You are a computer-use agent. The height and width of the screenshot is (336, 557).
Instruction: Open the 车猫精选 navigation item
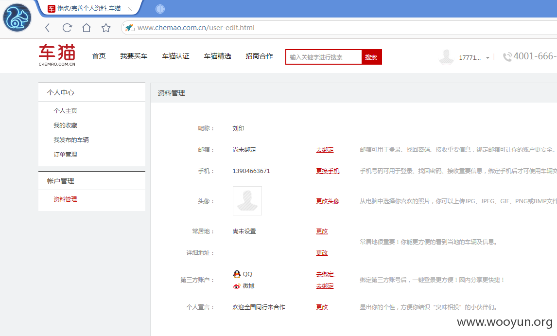pyautogui.click(x=217, y=56)
